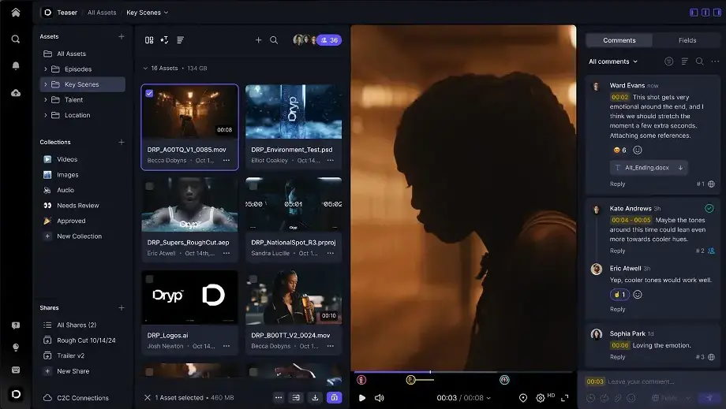The width and height of the screenshot is (726, 409).
Task: Open more options for selected asset
Action: click(x=279, y=397)
